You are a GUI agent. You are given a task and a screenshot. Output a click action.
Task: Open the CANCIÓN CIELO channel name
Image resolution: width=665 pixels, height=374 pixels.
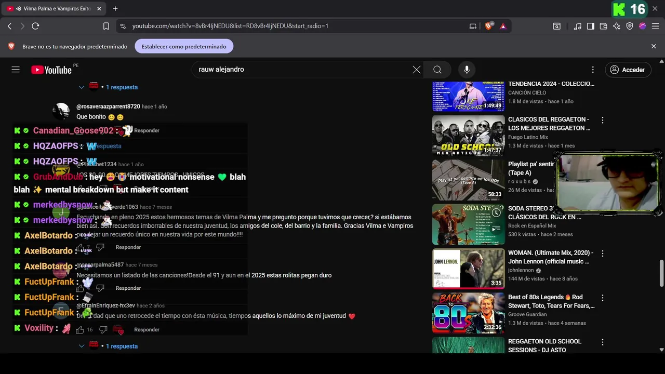click(527, 92)
